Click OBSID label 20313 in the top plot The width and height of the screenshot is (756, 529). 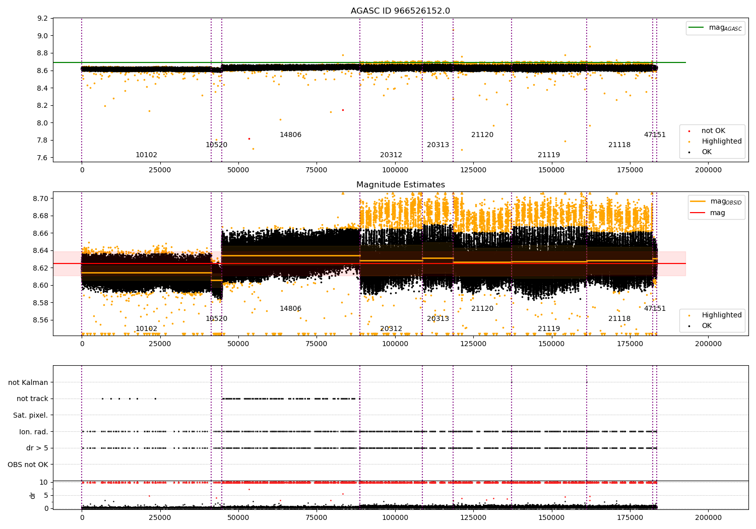tap(438, 145)
